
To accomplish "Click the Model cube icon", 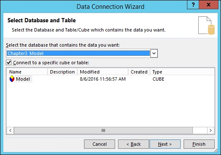I will 12,79.
